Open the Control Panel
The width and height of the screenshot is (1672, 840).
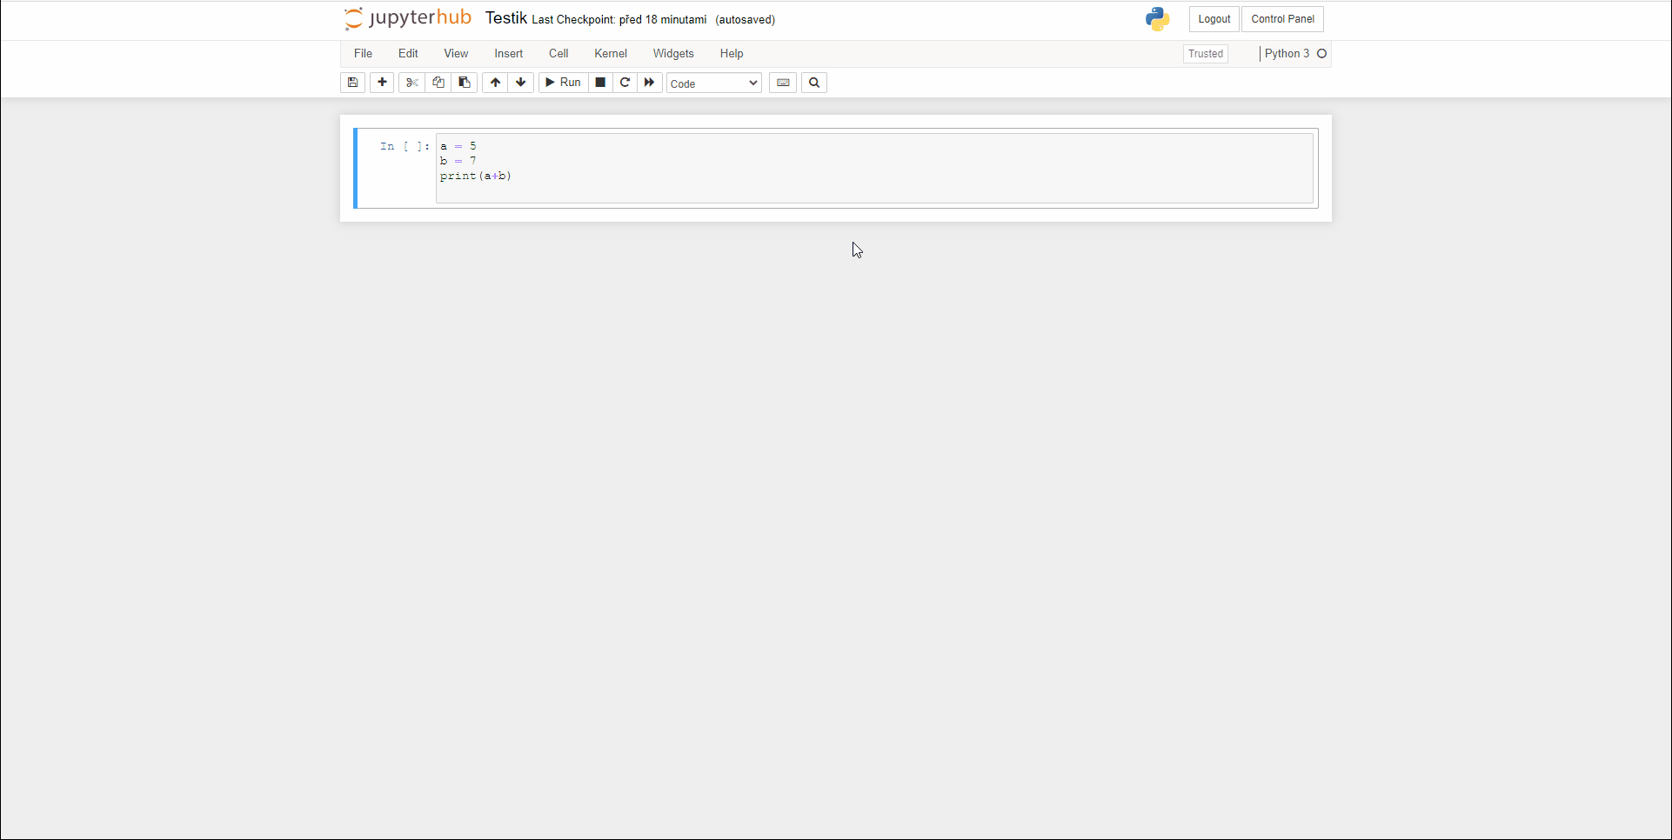tap(1282, 19)
